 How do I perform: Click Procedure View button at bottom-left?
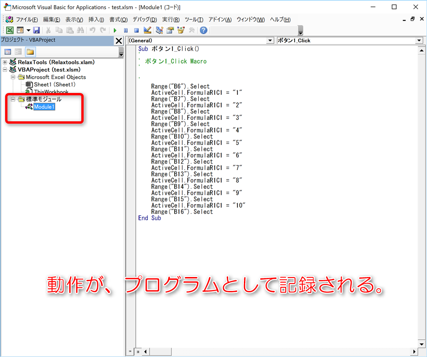tap(130, 351)
